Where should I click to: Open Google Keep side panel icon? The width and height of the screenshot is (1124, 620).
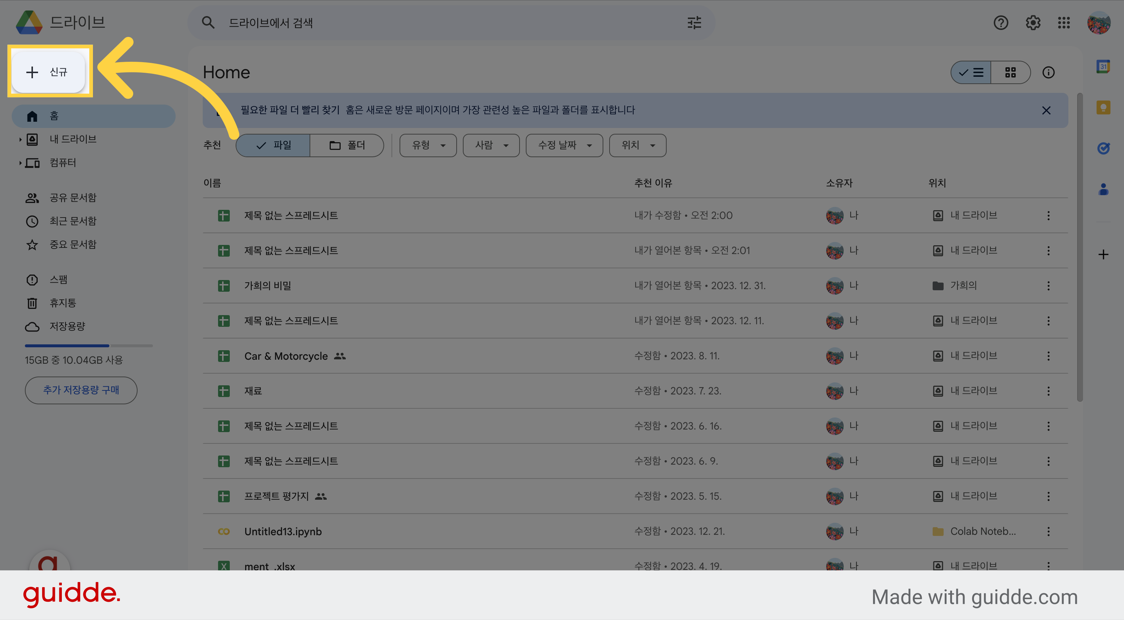1103,107
